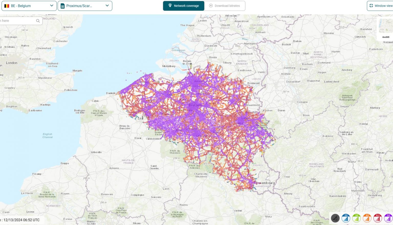Switch to the Network coverage tab

[x=183, y=6]
